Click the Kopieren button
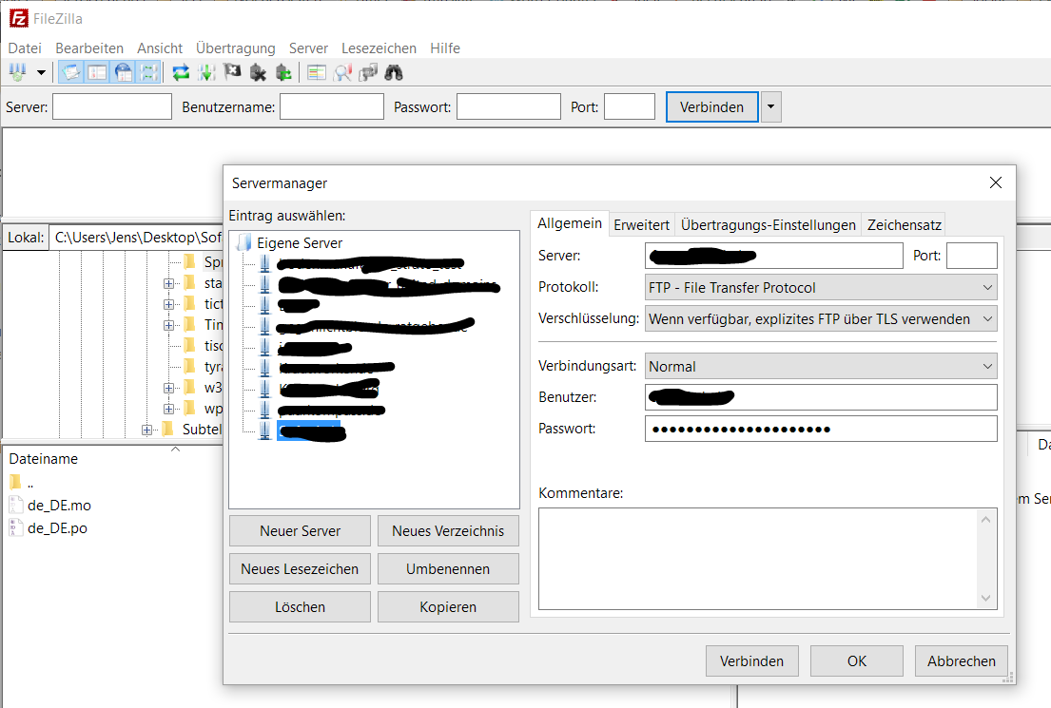The height and width of the screenshot is (708, 1051). (448, 607)
